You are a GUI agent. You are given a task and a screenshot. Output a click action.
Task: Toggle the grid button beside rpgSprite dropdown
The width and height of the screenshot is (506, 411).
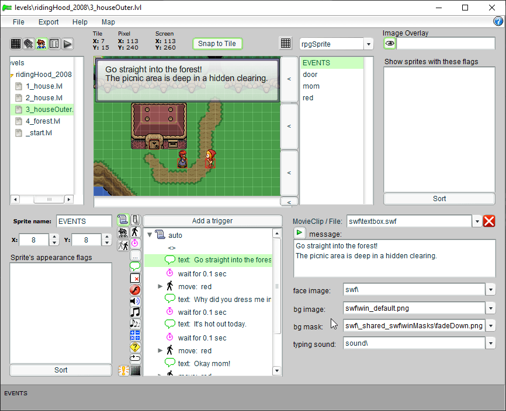[286, 44]
